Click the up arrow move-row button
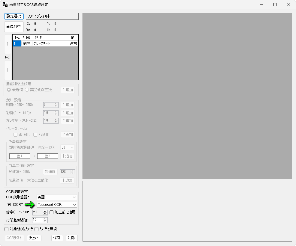The height and width of the screenshot is (246, 296). click(8, 44)
